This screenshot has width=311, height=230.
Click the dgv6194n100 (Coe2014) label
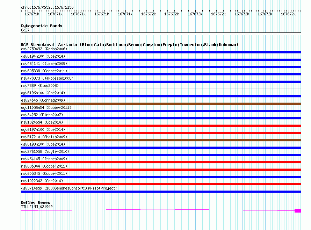pos(43,56)
